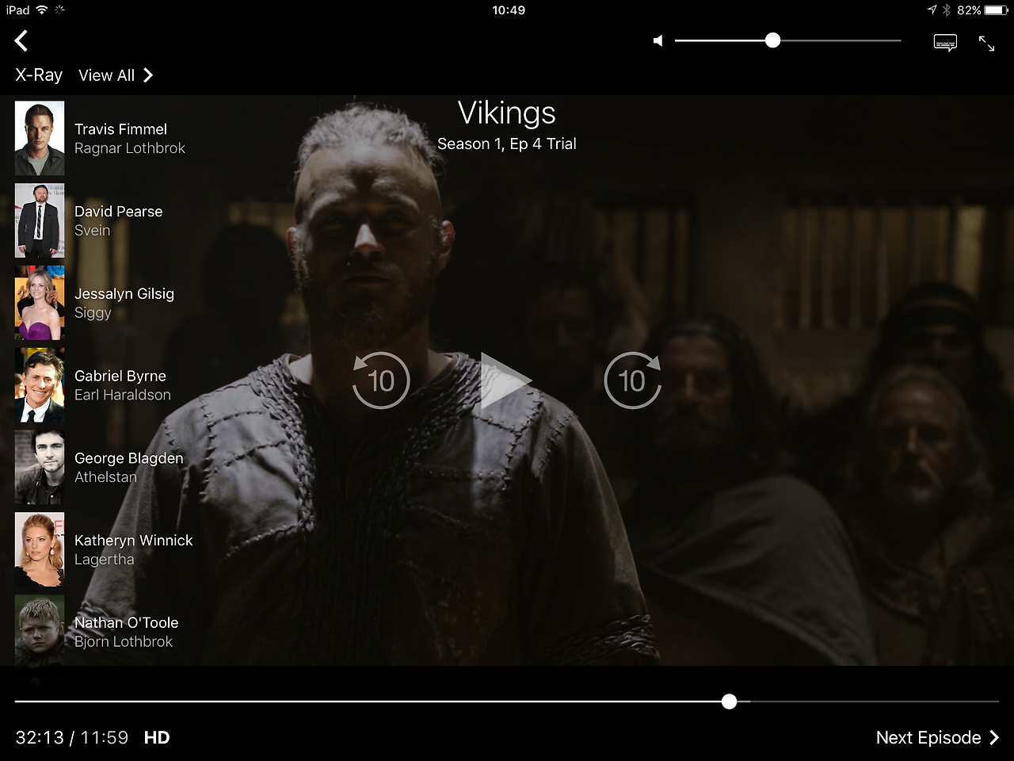Open Gabriel Byrne's actor photo

click(40, 385)
